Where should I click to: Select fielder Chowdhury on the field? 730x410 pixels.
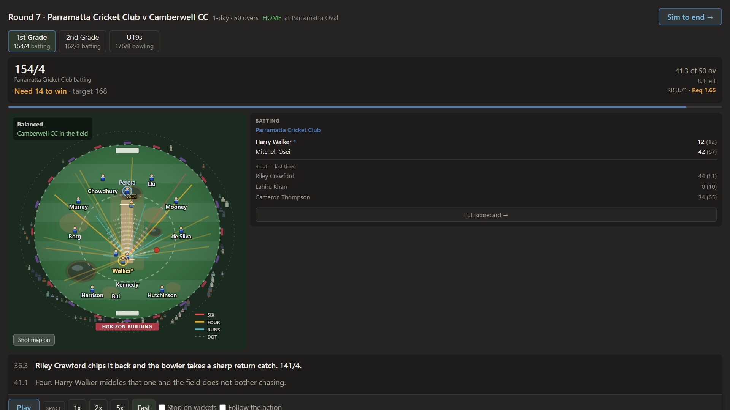(x=103, y=178)
